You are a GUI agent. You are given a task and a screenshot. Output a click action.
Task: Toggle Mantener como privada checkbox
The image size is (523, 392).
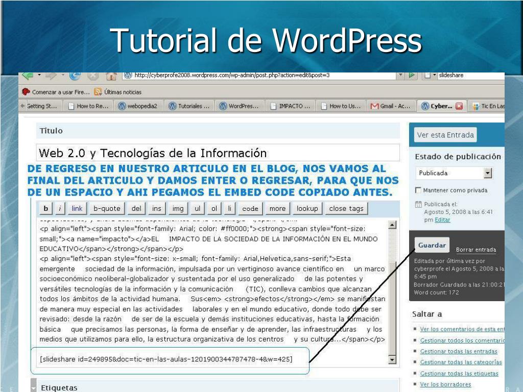tap(418, 190)
